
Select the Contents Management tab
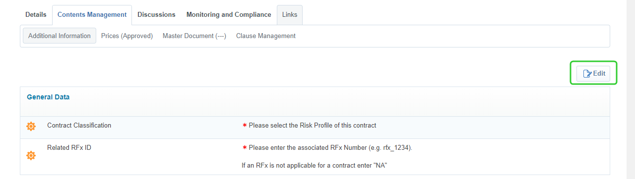tap(92, 15)
